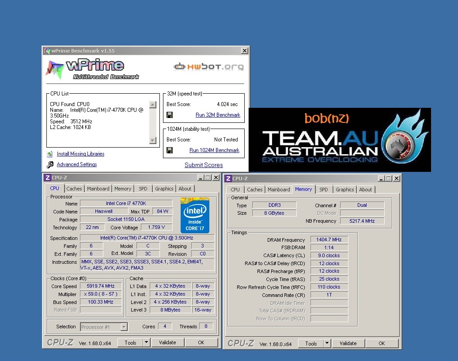Click the wPrime title bar icon

tap(47, 50)
